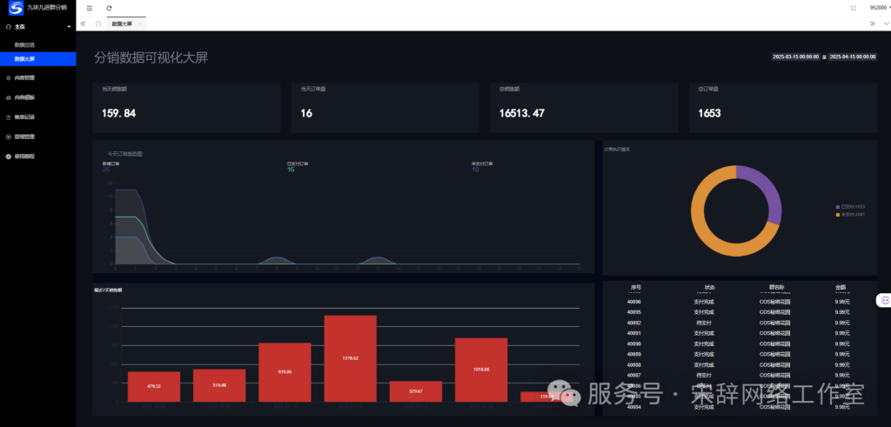Click the hamburger menu collapse icon
This screenshot has width=891, height=427.
pos(90,8)
